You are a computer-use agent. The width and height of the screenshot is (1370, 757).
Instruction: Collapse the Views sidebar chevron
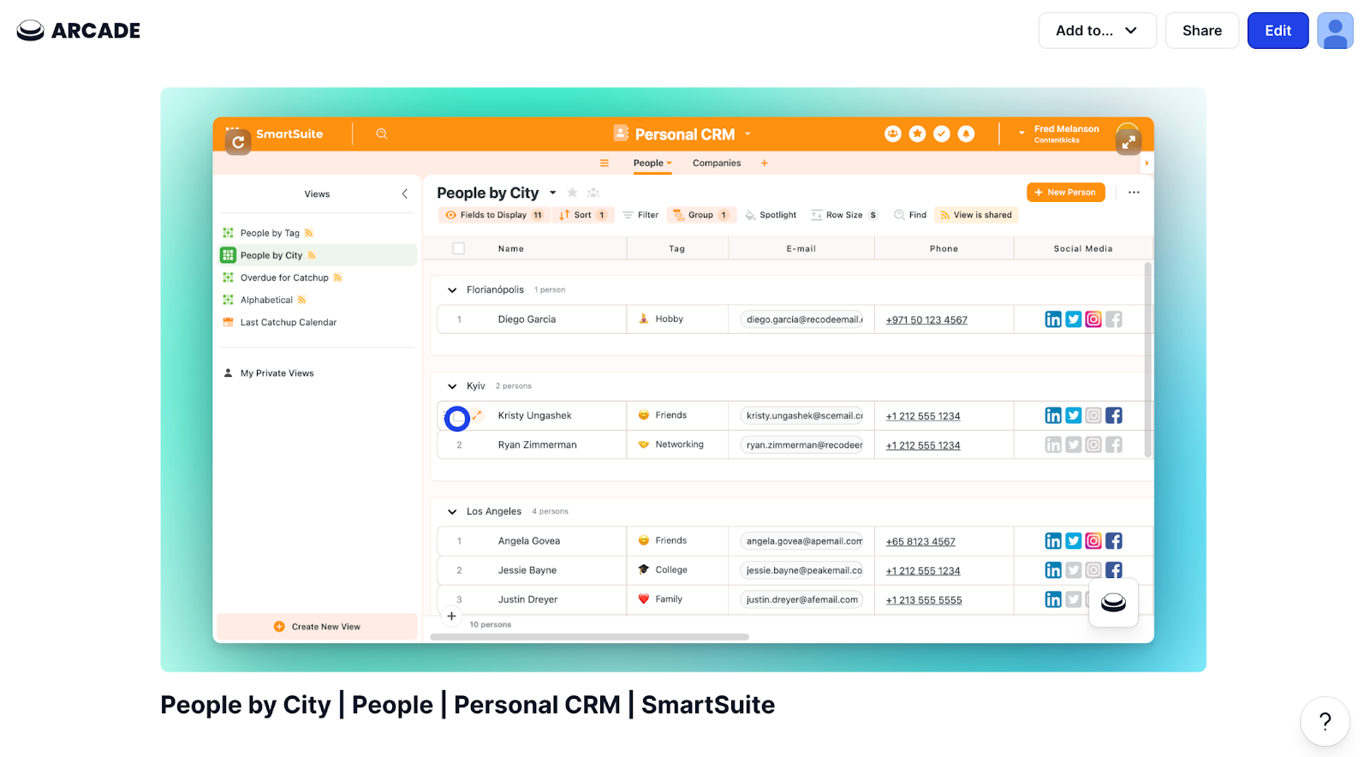click(405, 194)
